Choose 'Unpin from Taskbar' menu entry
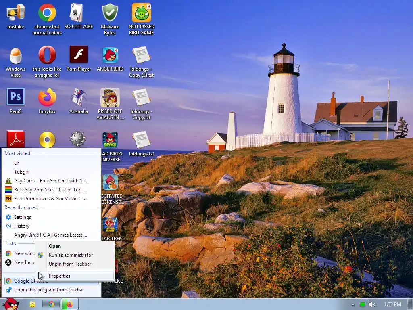This screenshot has height=310, width=413. [75, 264]
